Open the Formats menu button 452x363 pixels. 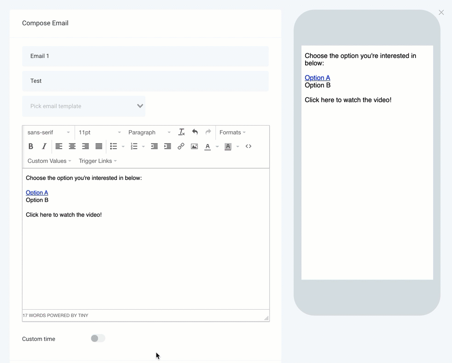tap(232, 133)
